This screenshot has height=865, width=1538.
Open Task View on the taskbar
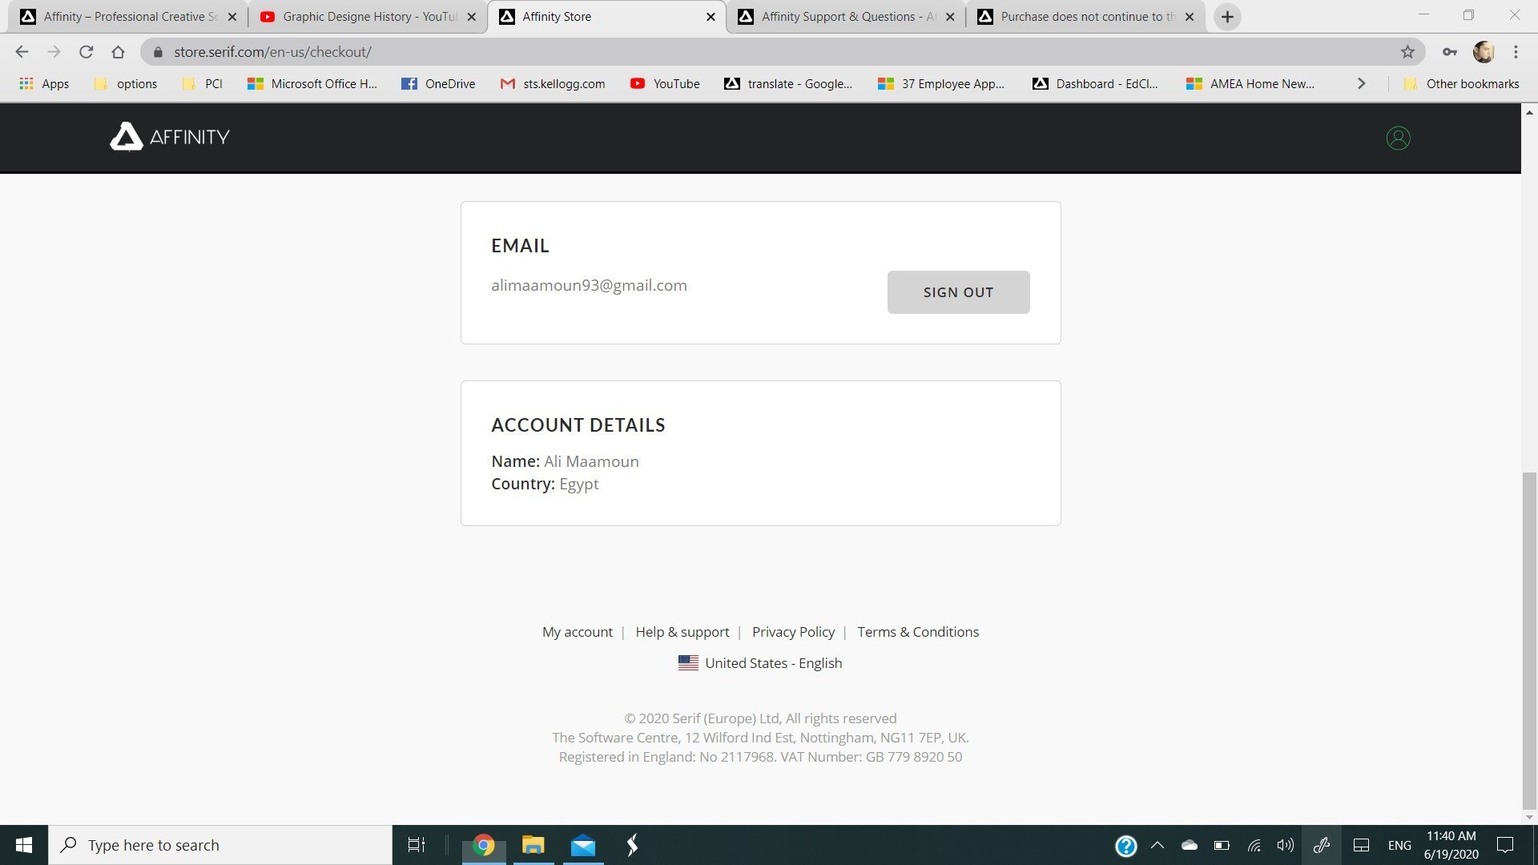(x=417, y=845)
